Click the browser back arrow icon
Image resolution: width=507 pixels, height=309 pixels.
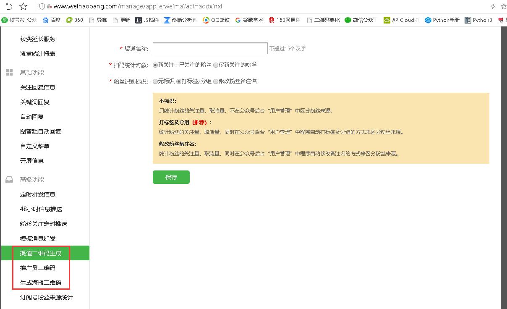point(9,6)
